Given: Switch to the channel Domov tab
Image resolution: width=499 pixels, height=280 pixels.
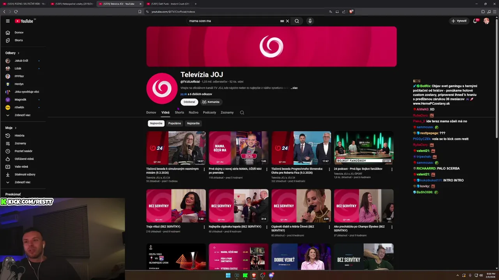Looking at the screenshot, I should pyautogui.click(x=151, y=112).
